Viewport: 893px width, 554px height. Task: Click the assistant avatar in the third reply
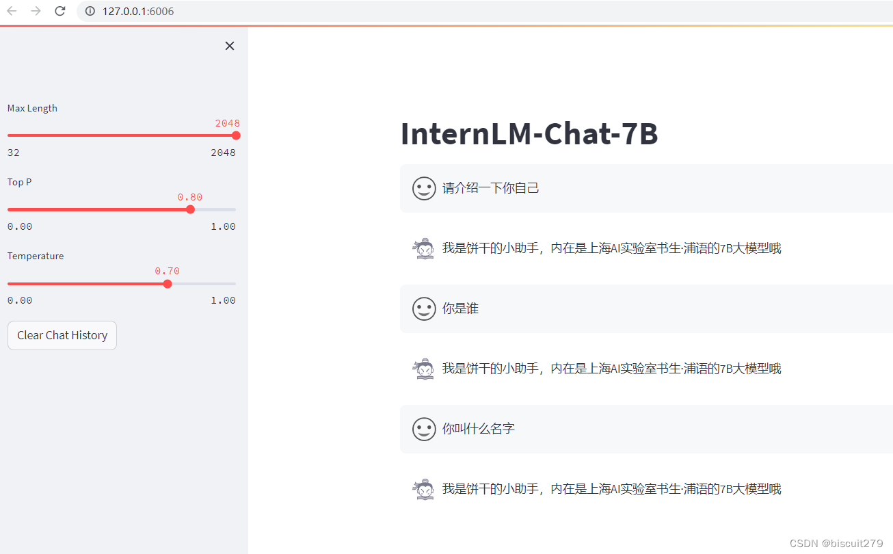coord(424,489)
